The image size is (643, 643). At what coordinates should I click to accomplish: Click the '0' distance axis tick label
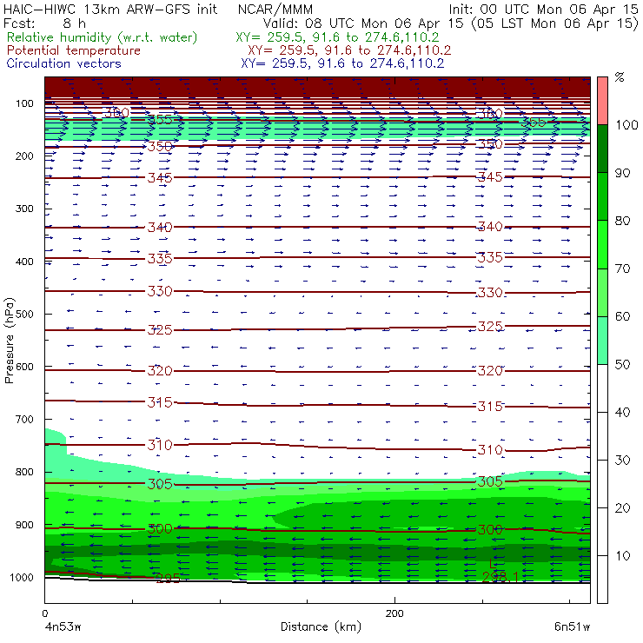(x=45, y=613)
